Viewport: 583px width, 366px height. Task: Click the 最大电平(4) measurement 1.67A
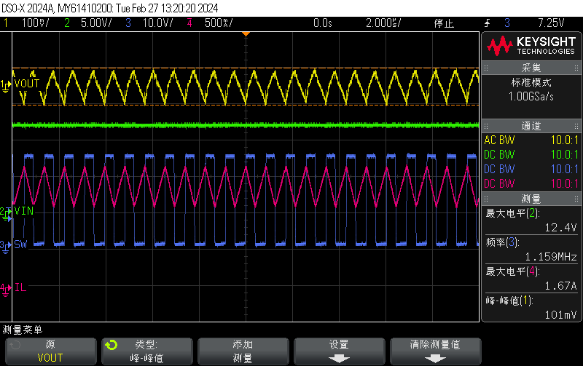[x=531, y=279]
